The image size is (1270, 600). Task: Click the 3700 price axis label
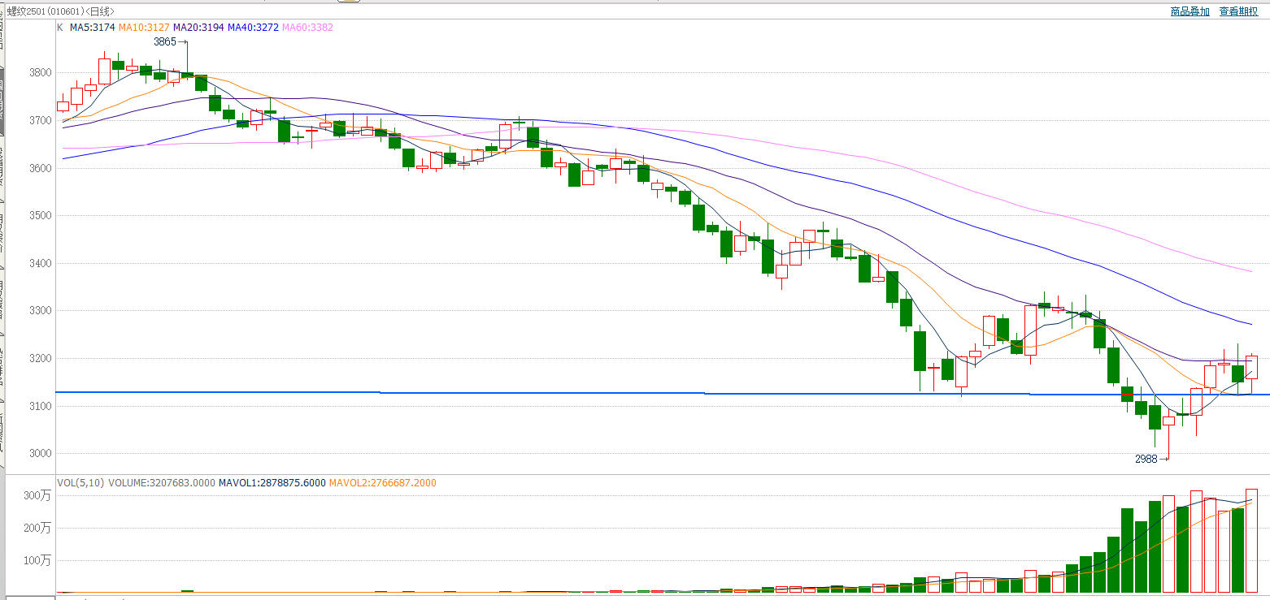[x=41, y=120]
